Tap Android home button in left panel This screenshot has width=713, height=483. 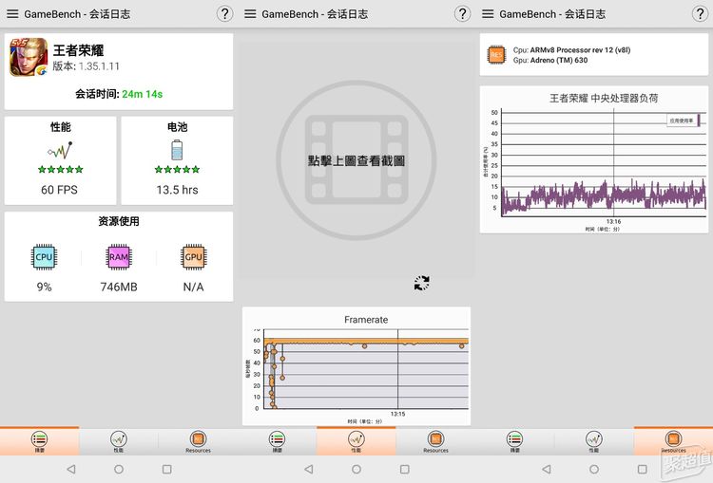pos(119,469)
